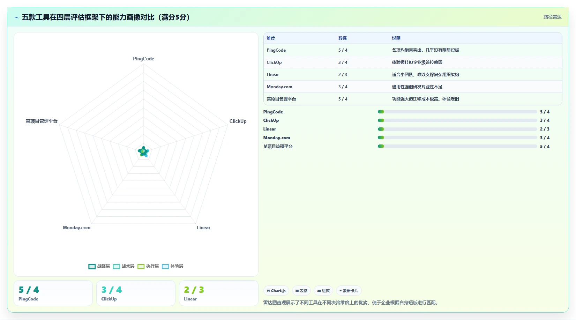Click the Linear progress bar

click(457, 129)
